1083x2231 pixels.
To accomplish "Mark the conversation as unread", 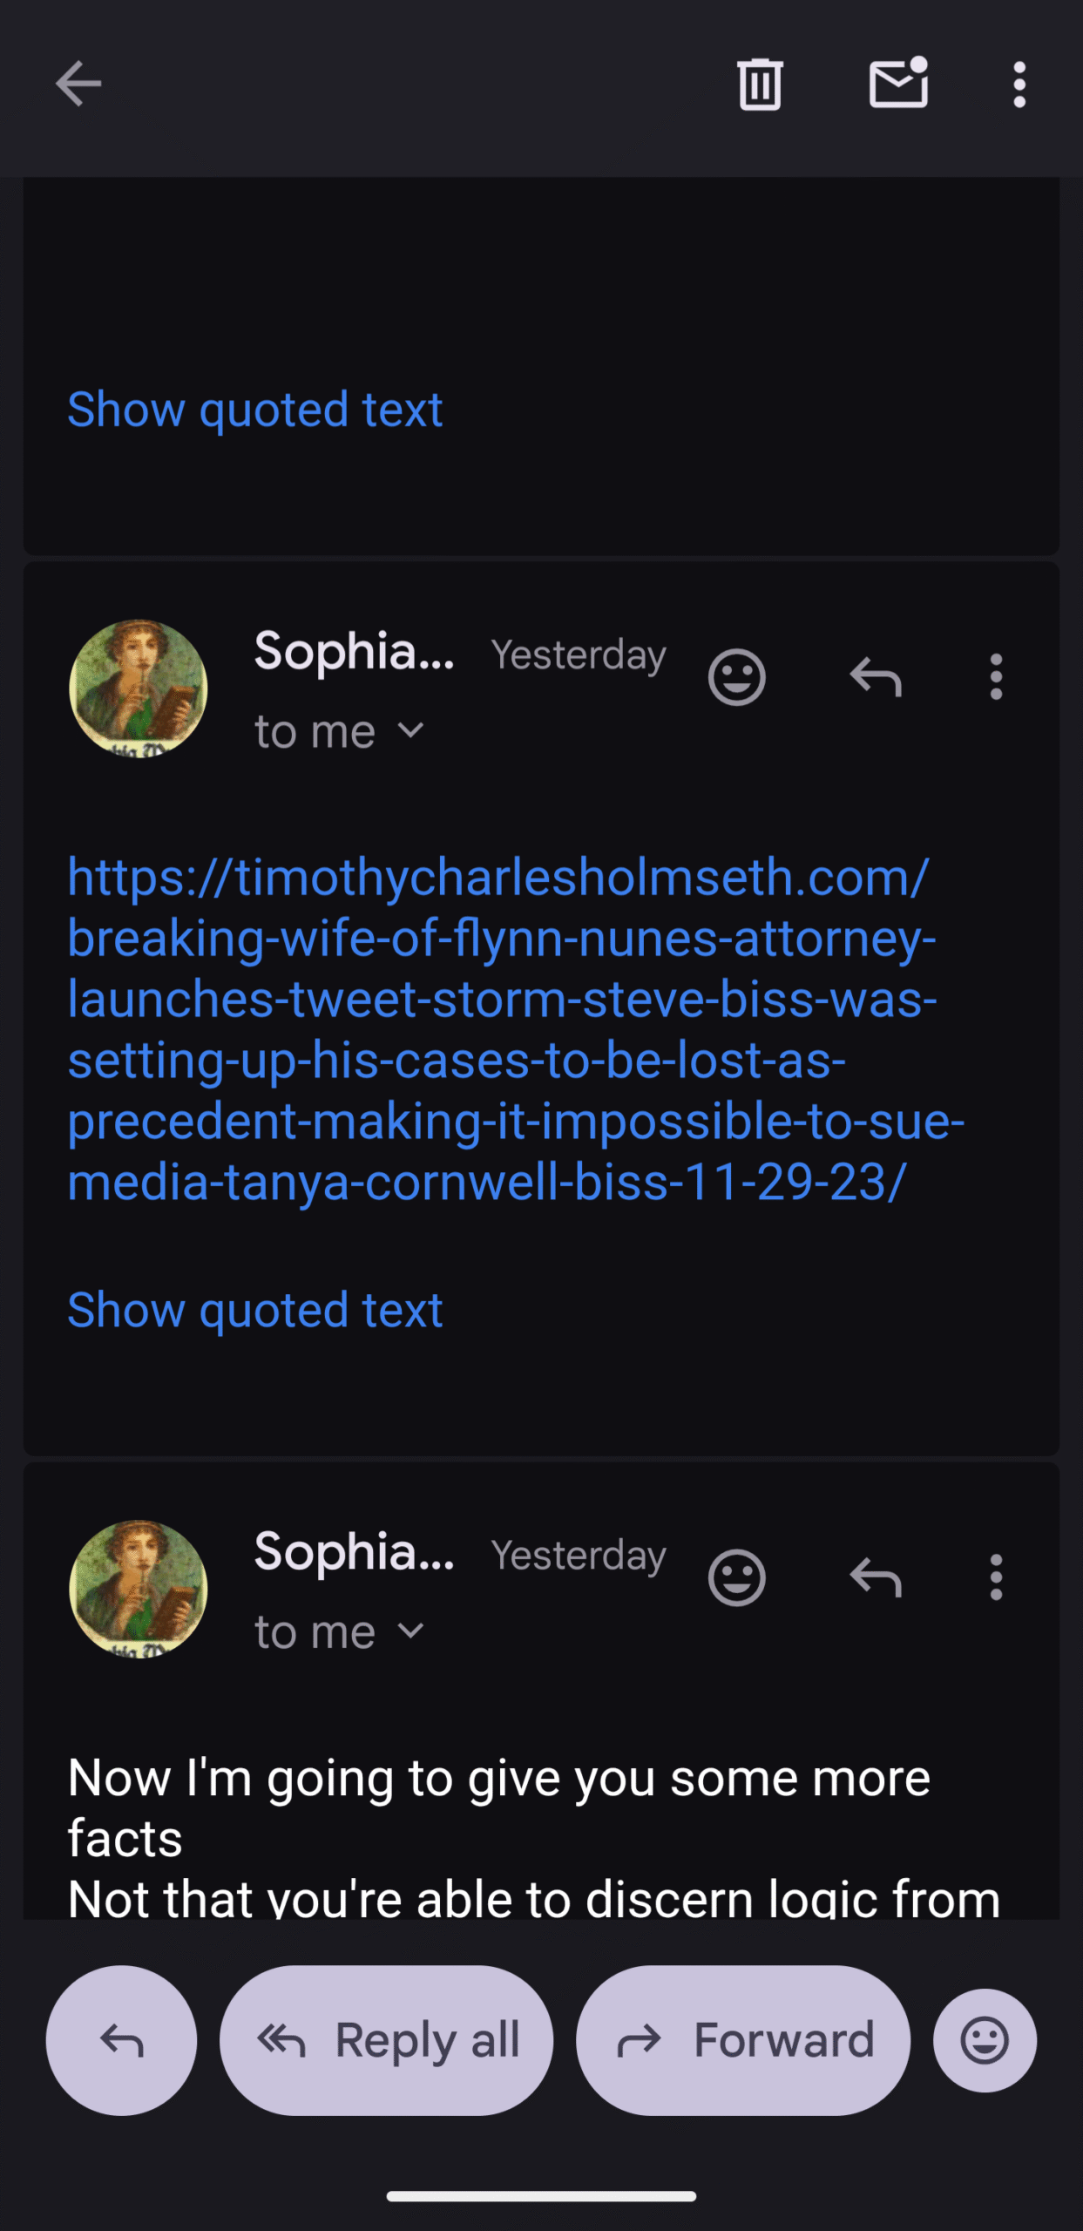I will (898, 84).
